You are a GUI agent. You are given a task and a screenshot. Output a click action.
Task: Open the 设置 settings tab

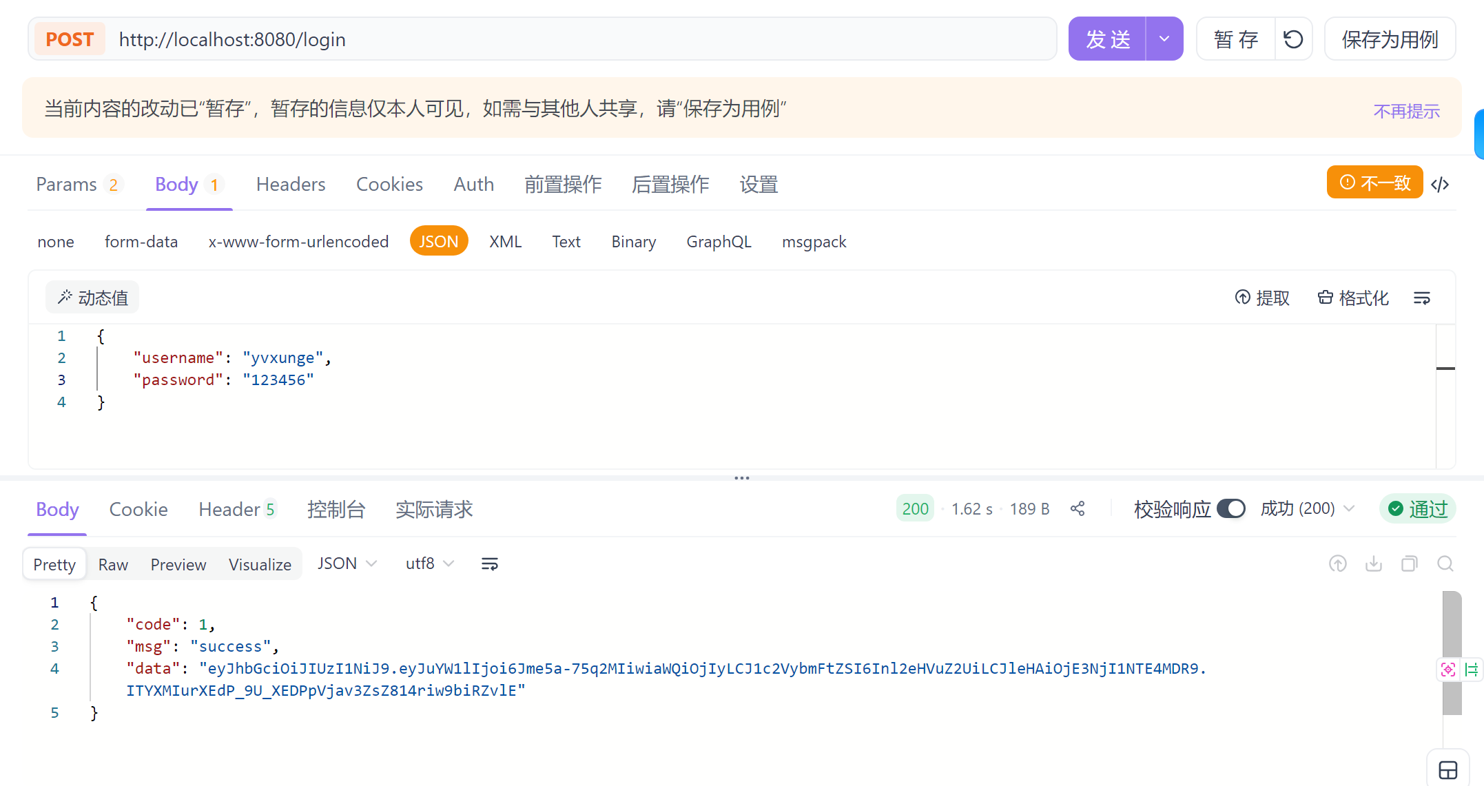[x=759, y=185]
